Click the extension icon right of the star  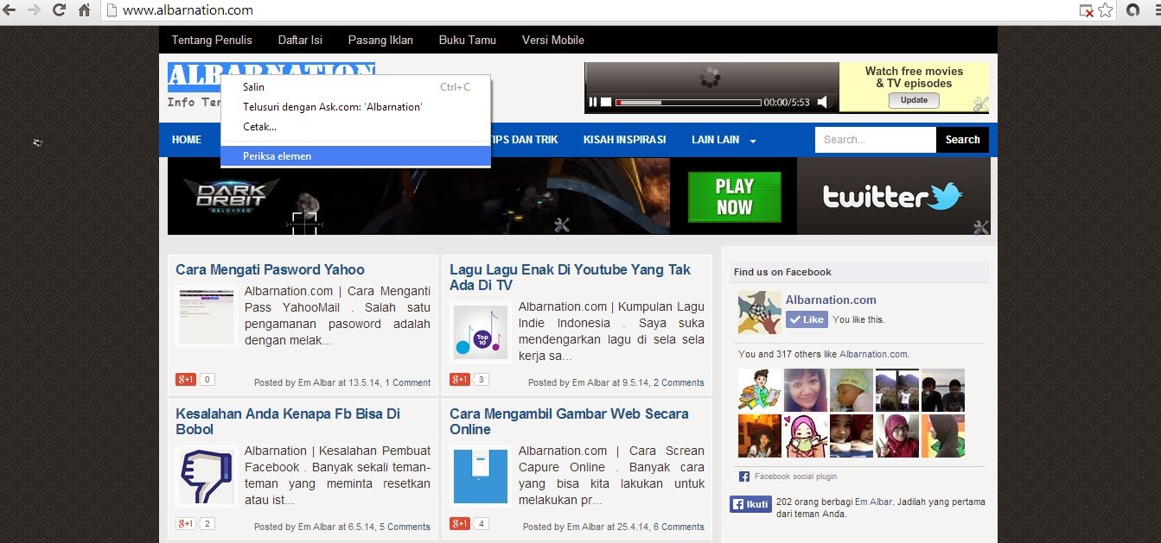[x=1133, y=10]
